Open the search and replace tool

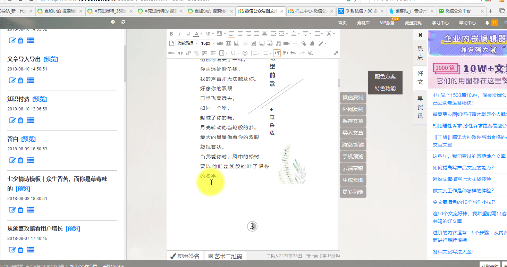311,53
